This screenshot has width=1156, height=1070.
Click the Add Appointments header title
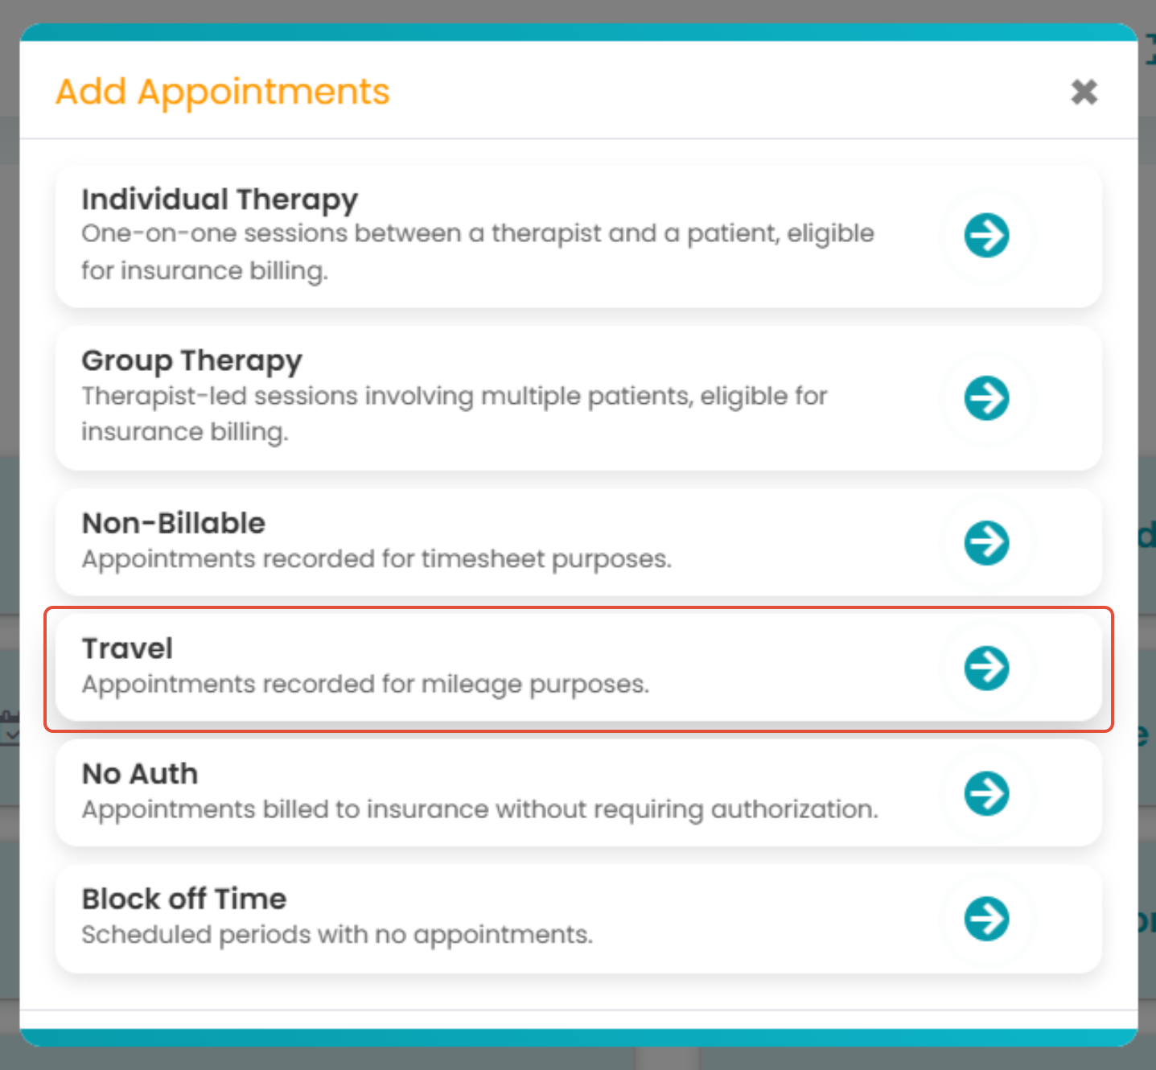coord(223,92)
